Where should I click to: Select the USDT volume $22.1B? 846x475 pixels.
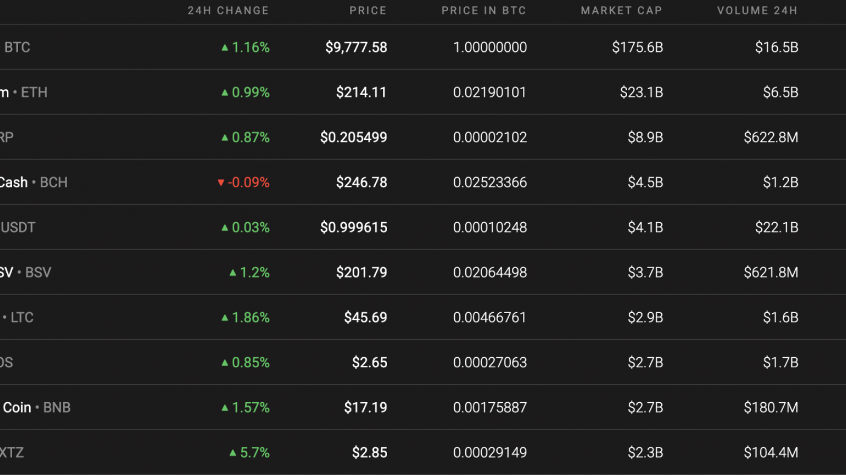(x=777, y=227)
